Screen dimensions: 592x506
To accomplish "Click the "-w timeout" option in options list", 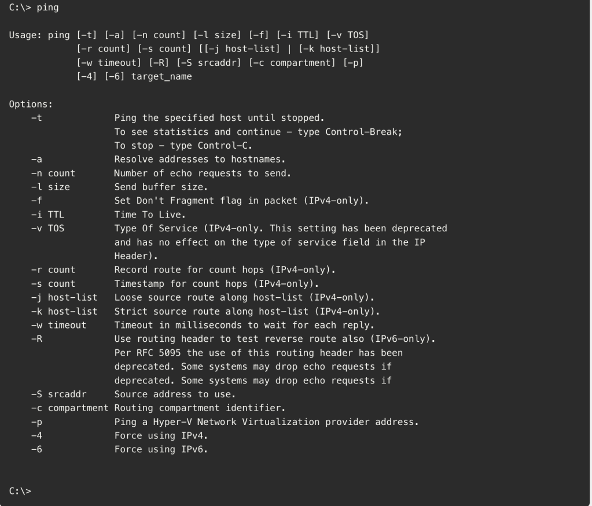I will click(58, 325).
